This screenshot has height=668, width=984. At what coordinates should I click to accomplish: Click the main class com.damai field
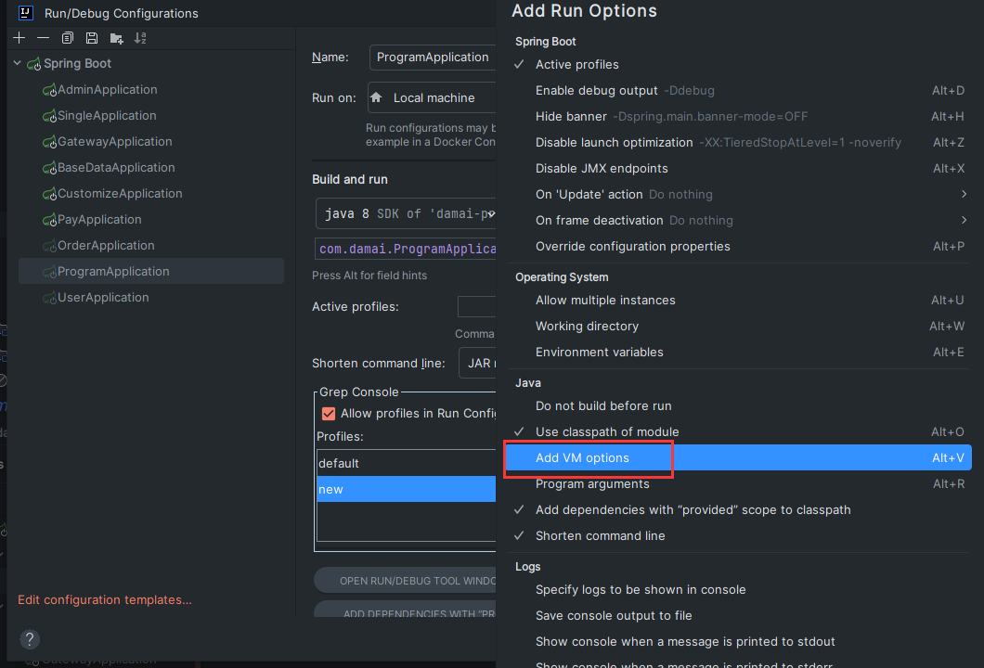click(x=406, y=249)
